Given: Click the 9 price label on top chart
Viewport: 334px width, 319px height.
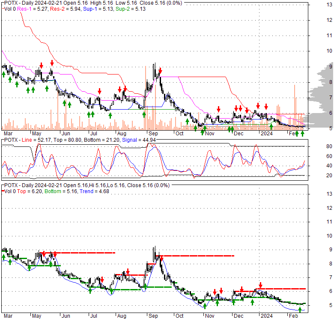Looking at the screenshot, I should click(331, 67).
